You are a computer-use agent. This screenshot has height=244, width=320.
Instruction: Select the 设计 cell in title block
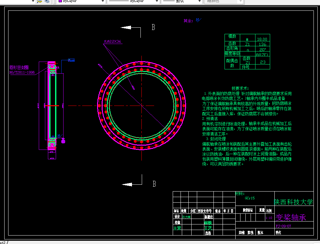pos(177,217)
